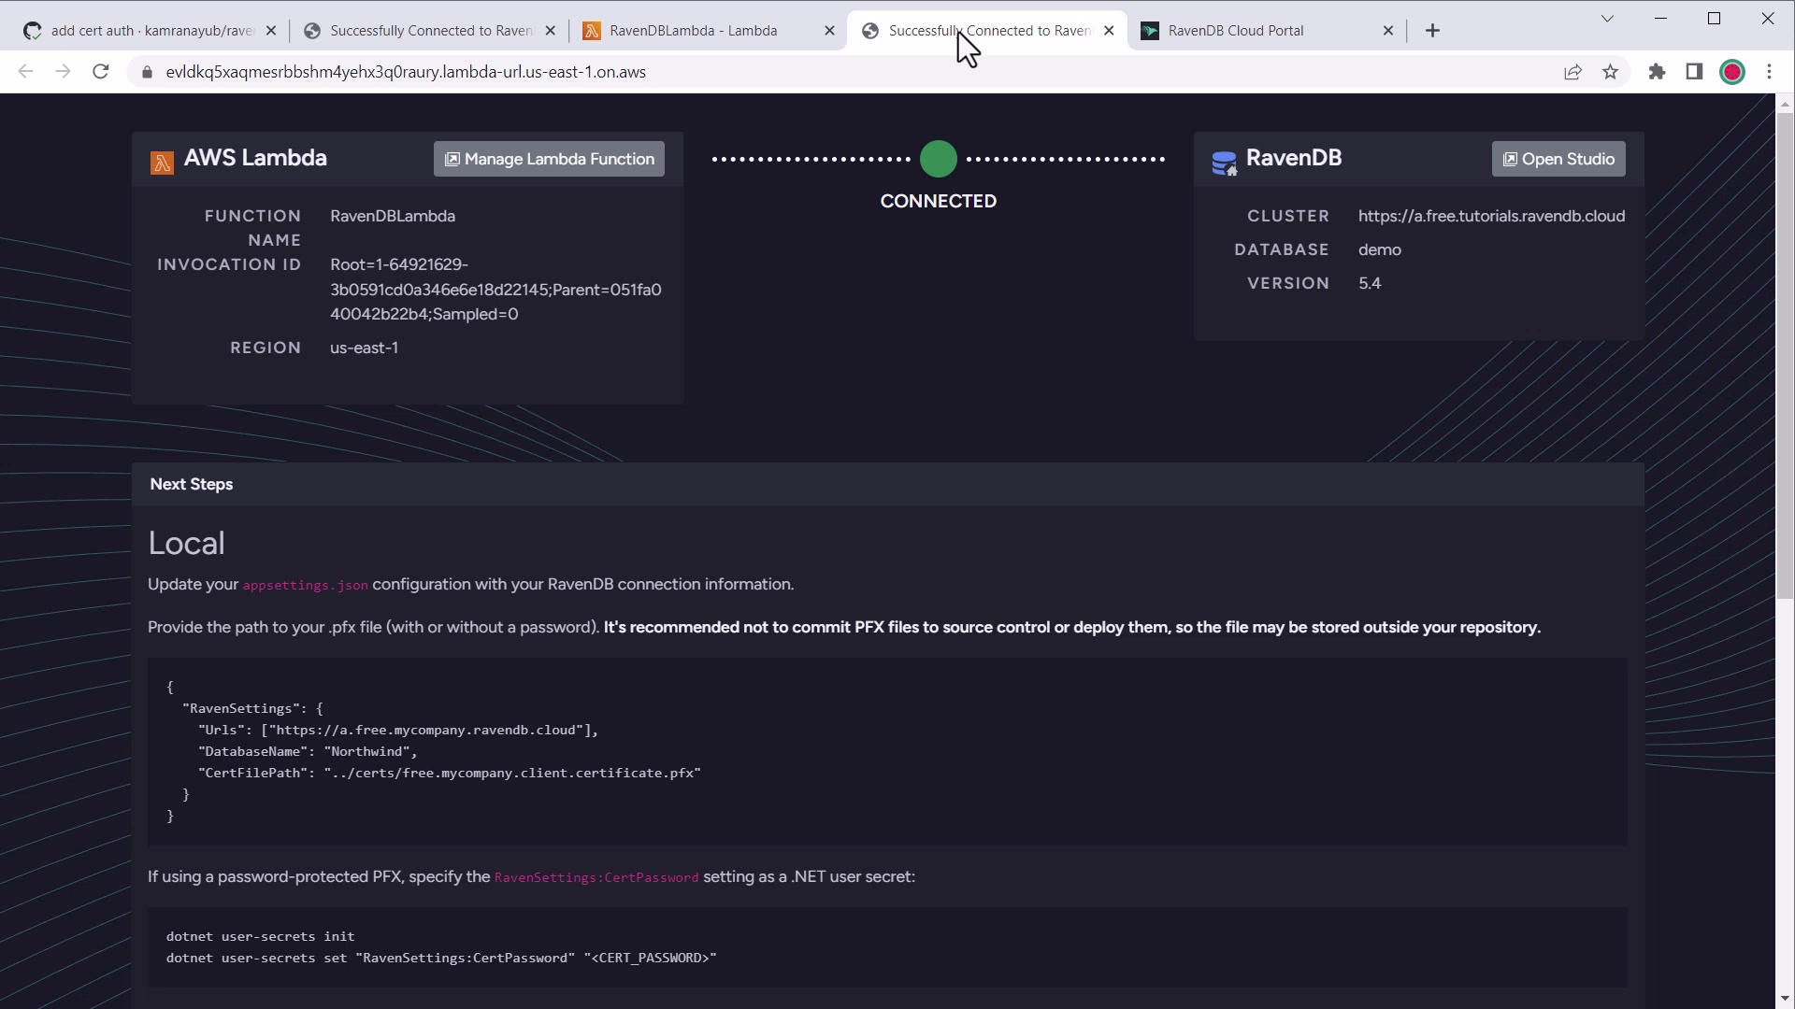Open the Chrome profile avatar
This screenshot has height=1009, width=1795.
point(1732,72)
